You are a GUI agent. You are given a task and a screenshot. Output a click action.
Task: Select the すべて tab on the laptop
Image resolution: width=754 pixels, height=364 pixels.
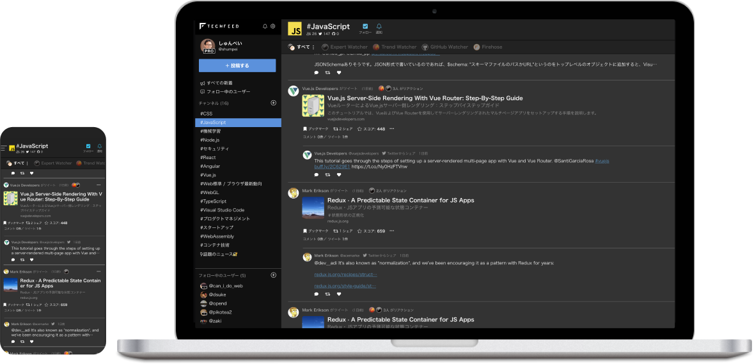(299, 47)
